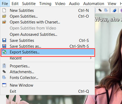Click the paperclip icon next to Attachments
The width and height of the screenshot is (122, 104).
[4, 72]
